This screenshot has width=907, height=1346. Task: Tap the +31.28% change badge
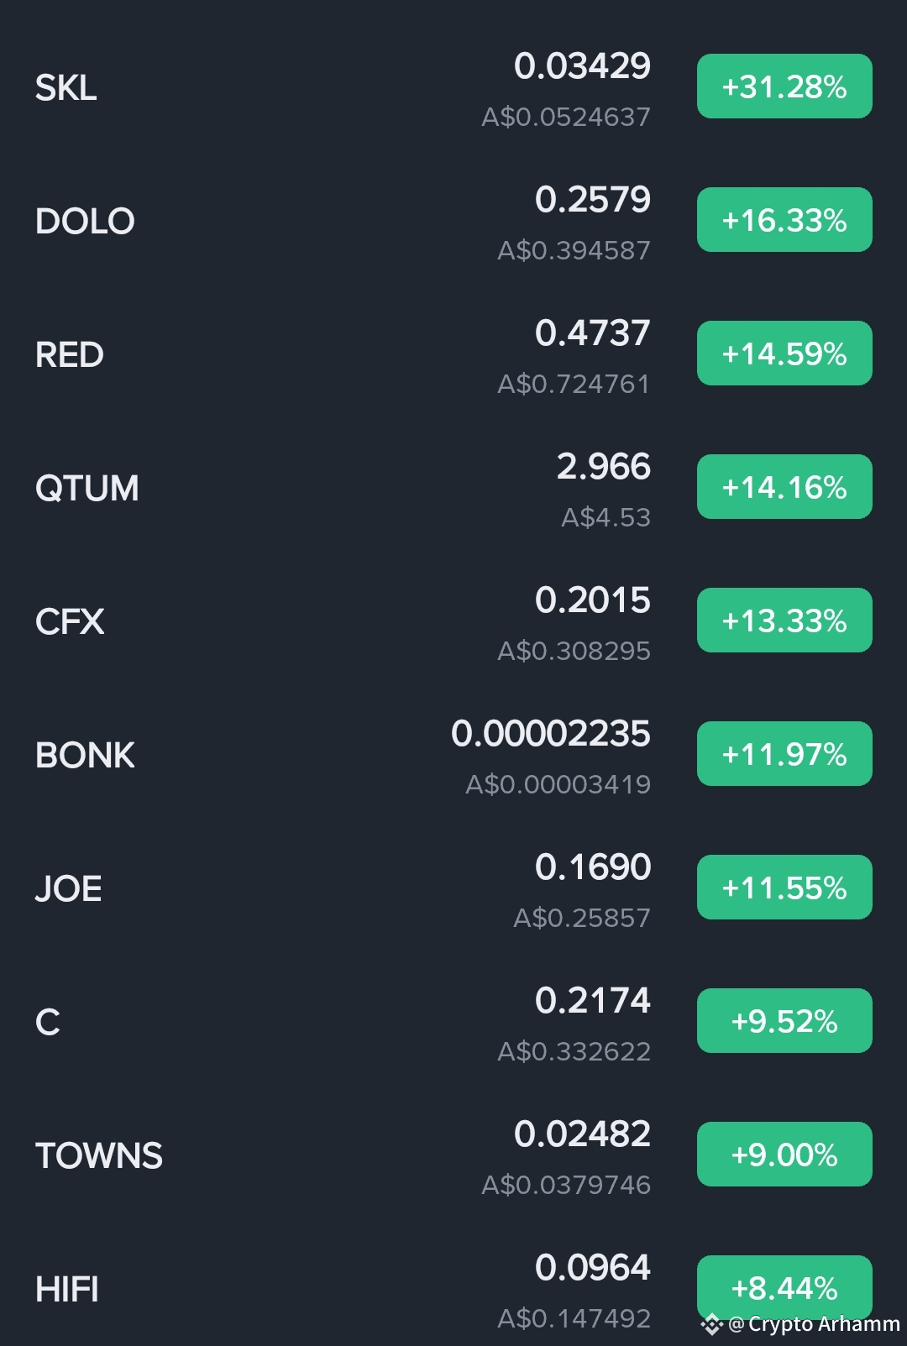[x=784, y=86]
